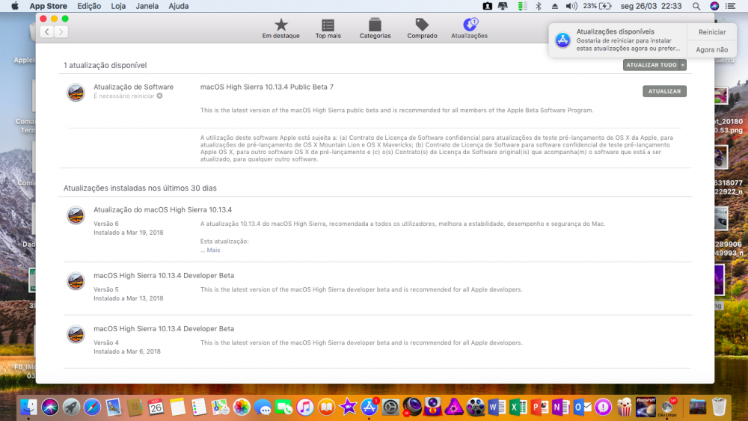Open Reminders from the Dock
The height and width of the screenshot is (421, 748).
198,408
